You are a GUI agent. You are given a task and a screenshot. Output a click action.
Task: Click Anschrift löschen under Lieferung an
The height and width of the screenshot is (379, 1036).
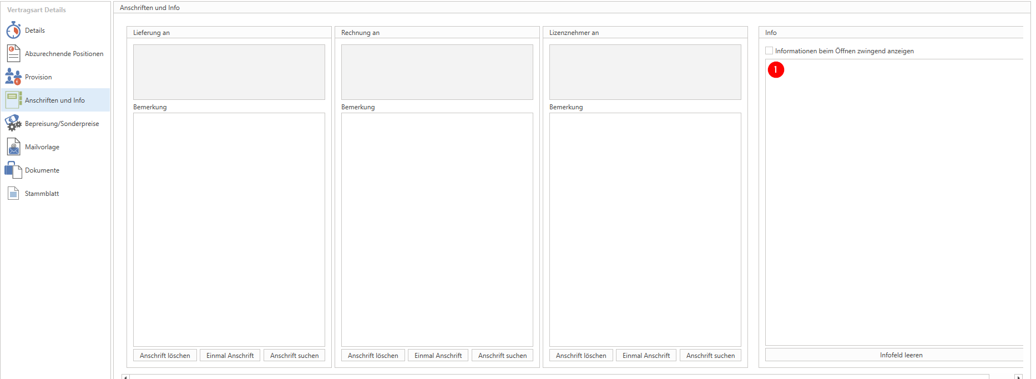165,356
